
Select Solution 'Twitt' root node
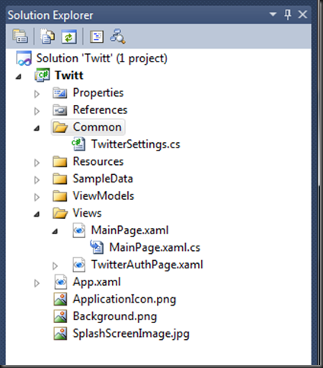[101, 59]
